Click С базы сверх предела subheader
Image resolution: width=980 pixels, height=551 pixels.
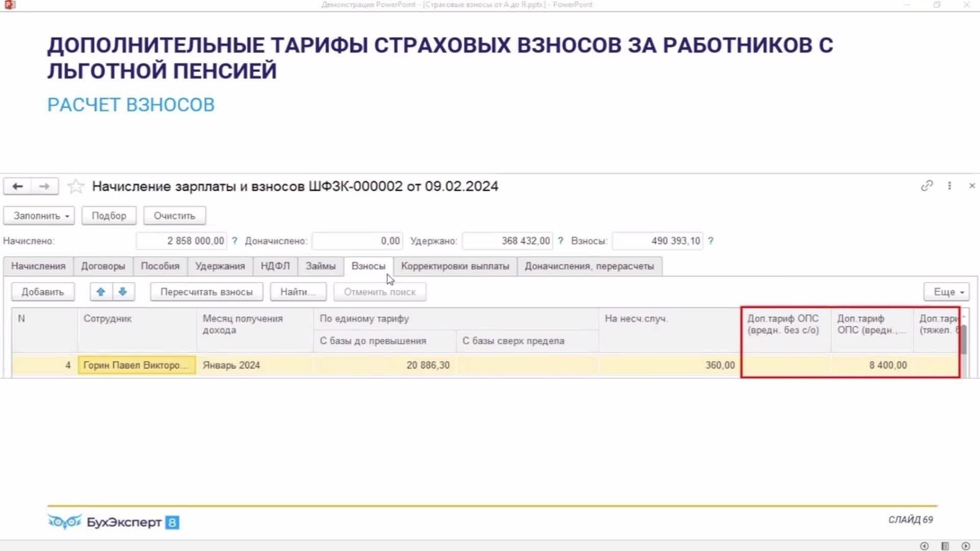click(x=527, y=341)
